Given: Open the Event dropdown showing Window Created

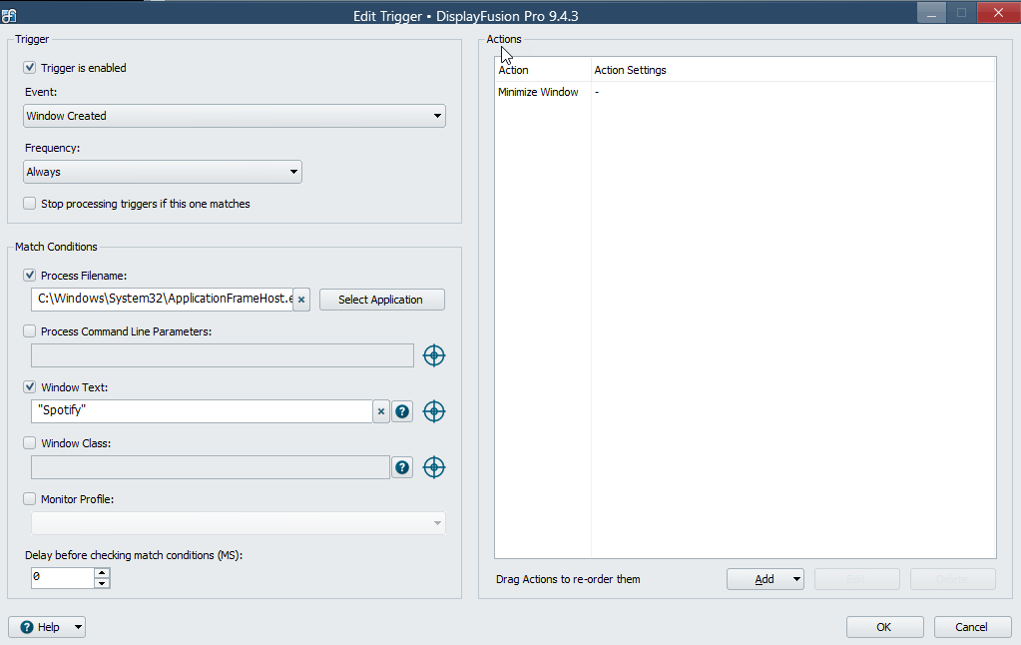Looking at the screenshot, I should click(235, 116).
